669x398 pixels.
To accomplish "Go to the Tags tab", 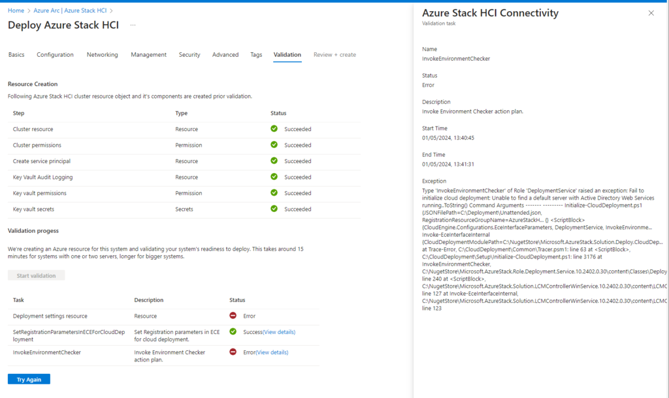I will coord(256,55).
